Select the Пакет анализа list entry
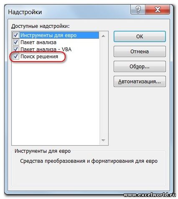Viewport: 178px width, 199px height. click(x=38, y=42)
